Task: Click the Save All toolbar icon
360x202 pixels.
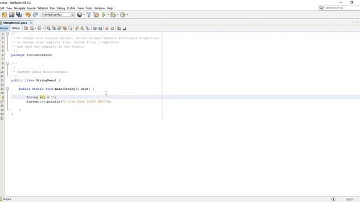Action: 19,15
